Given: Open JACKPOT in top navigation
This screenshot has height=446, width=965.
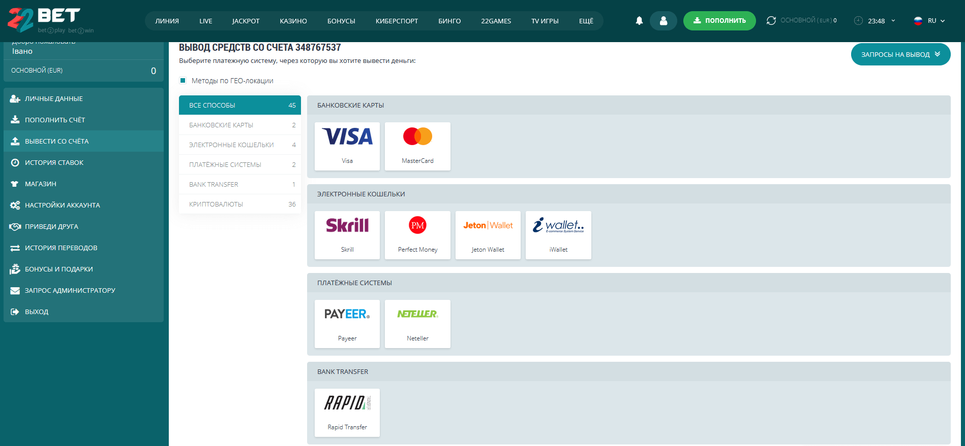Looking at the screenshot, I should (x=246, y=21).
